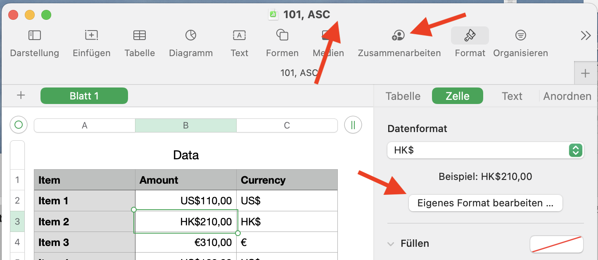Collapse the Füllen section disclosure arrow
The image size is (598, 260).
[391, 244]
